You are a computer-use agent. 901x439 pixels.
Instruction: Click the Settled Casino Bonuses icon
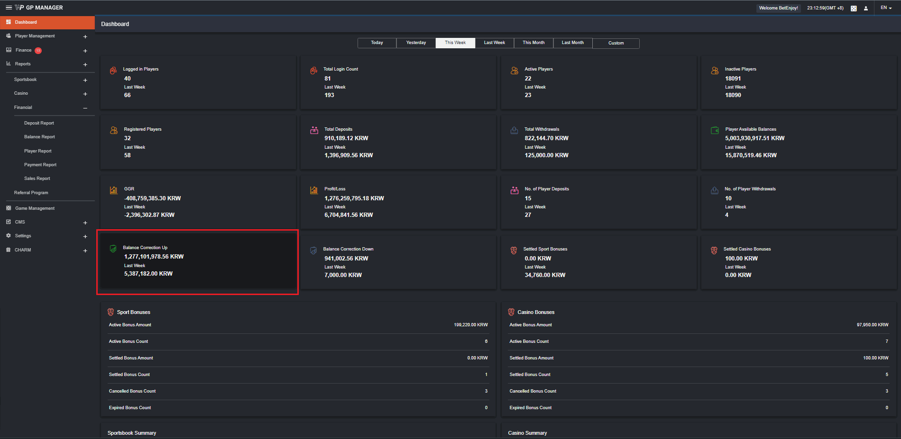click(x=714, y=251)
